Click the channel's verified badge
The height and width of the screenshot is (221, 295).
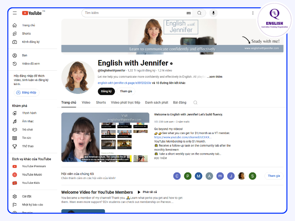coord(171,64)
